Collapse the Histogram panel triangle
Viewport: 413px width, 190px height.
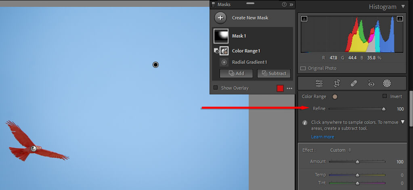(x=403, y=6)
